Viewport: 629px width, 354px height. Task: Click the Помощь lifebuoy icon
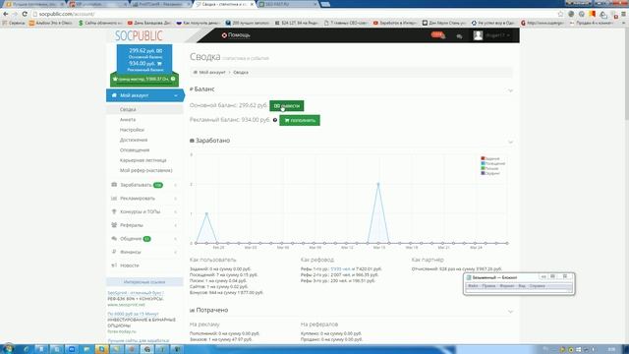(224, 35)
